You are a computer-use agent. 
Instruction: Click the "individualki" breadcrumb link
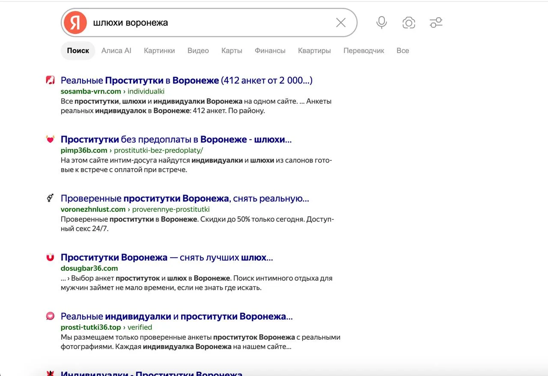coord(146,91)
